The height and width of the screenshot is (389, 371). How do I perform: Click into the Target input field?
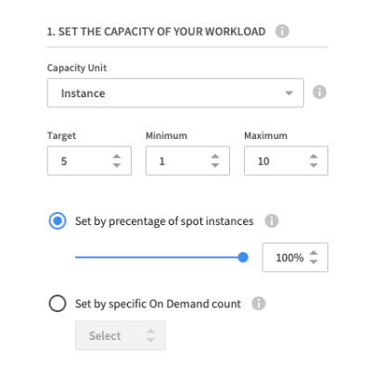(89, 161)
